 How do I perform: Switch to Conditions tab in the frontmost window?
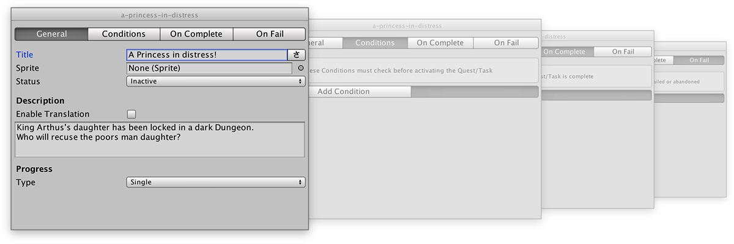(x=124, y=34)
